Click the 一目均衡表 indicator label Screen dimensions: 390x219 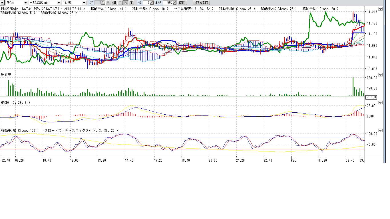[x=194, y=9]
